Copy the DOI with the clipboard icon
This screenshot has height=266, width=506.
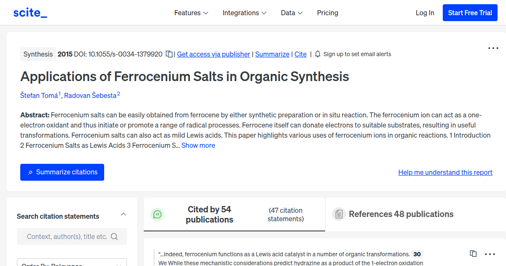point(169,54)
